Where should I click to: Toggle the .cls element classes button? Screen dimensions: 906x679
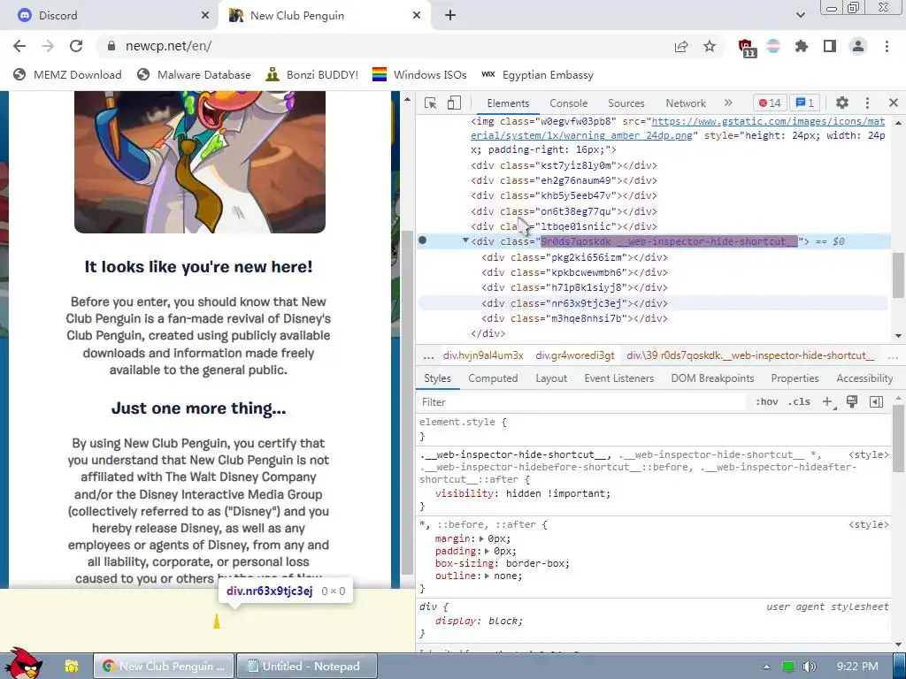799,402
